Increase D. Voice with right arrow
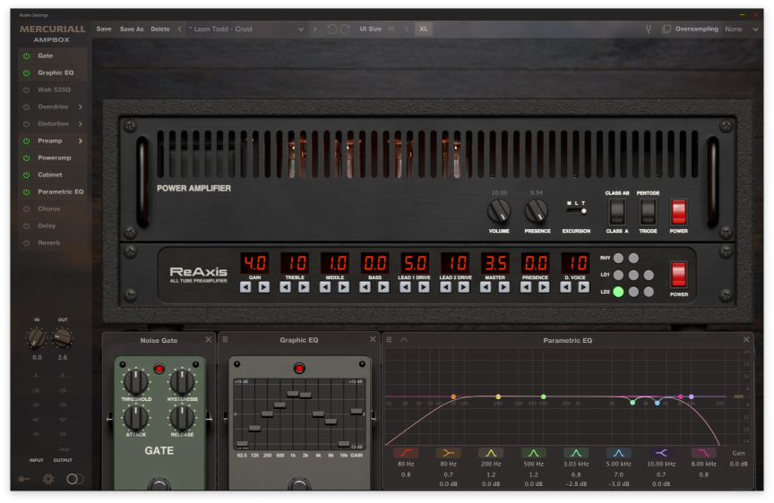The image size is (774, 503). click(x=584, y=287)
